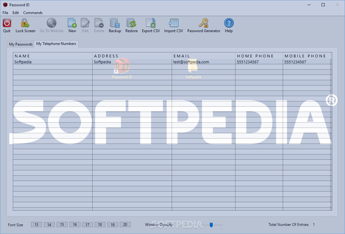
Task: Select My Telephone Numbers tab
Action: pos(56,44)
